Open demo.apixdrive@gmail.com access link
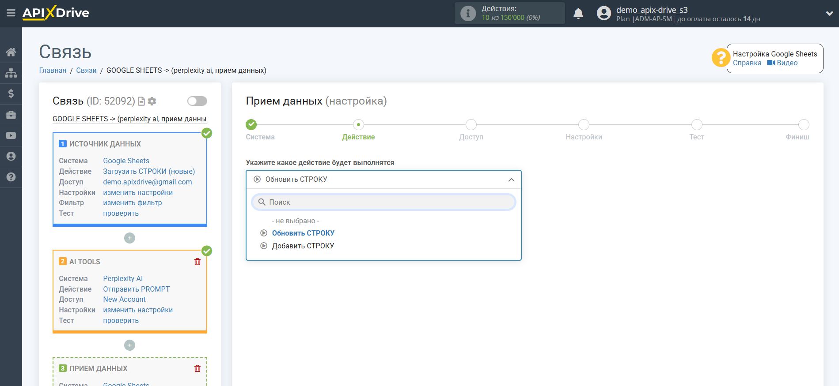The image size is (839, 386). 148,182
